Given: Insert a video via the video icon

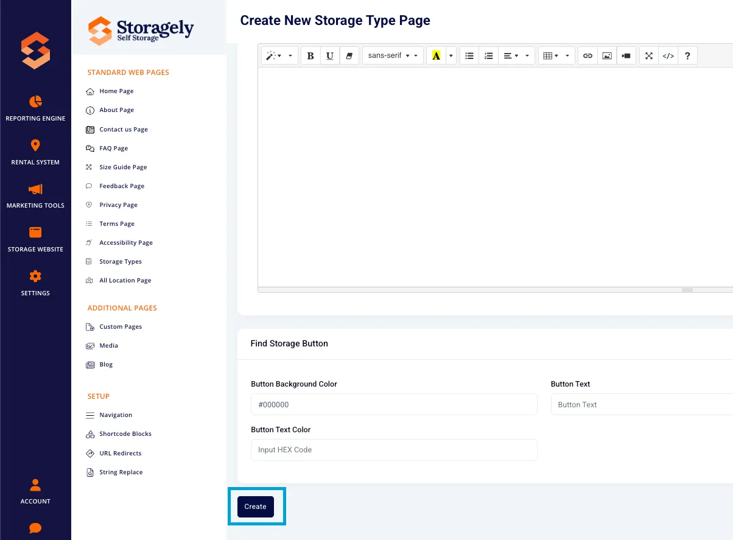Looking at the screenshot, I should pos(626,55).
